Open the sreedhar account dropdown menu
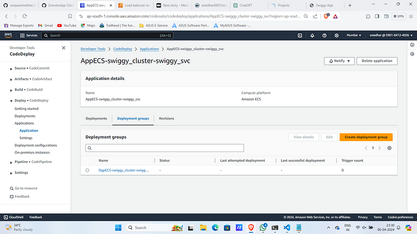This screenshot has width=417, height=234. click(391, 35)
